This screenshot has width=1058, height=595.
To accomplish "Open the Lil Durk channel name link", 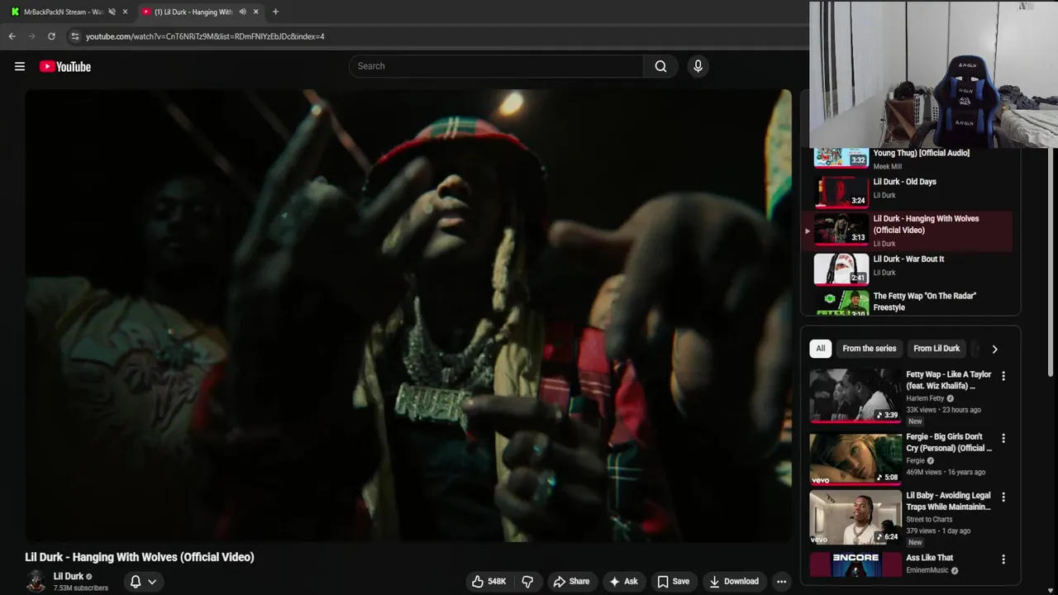I will [69, 576].
